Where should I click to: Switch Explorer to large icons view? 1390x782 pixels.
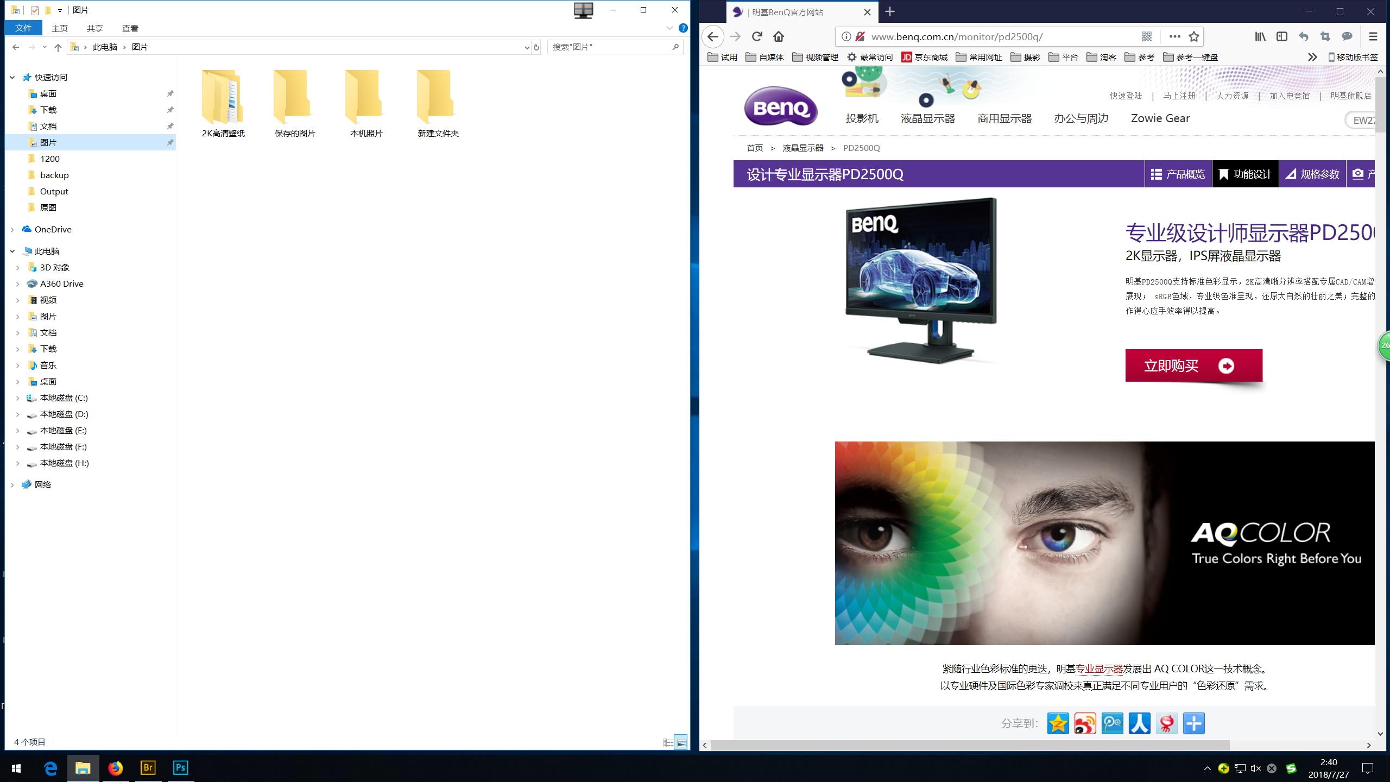pyautogui.click(x=681, y=743)
